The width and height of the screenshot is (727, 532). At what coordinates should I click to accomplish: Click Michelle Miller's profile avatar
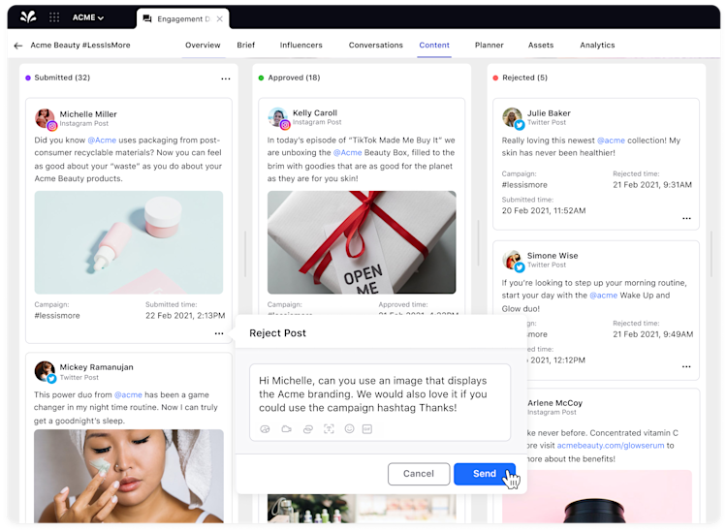click(x=45, y=118)
